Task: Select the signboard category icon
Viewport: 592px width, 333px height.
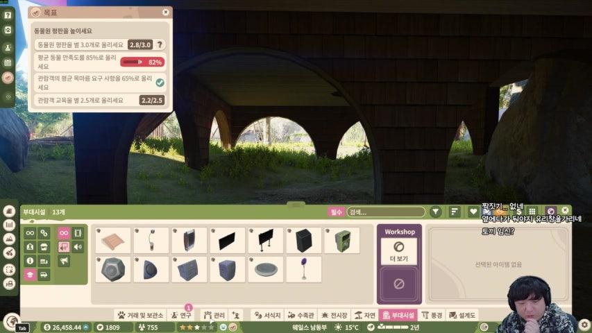Action: pyautogui.click(x=44, y=261)
